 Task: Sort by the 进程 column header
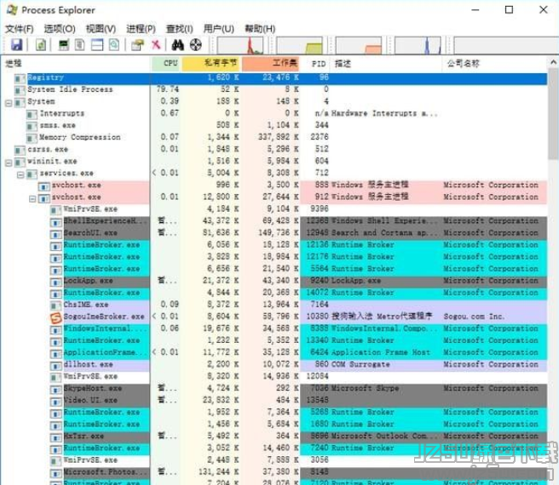coord(76,64)
